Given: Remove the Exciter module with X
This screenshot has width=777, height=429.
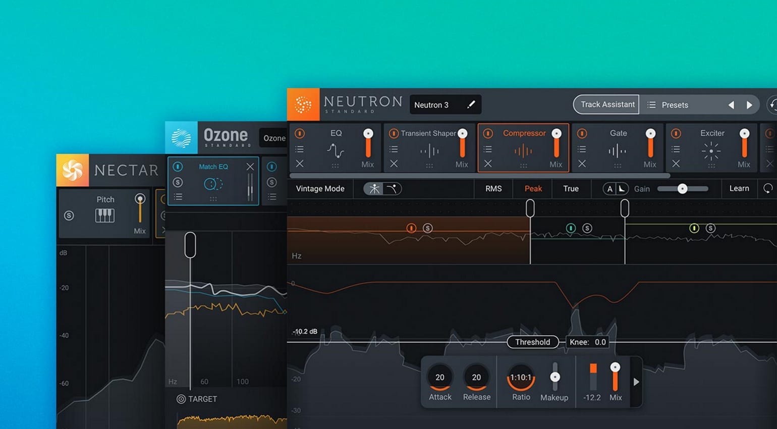Looking at the screenshot, I should click(676, 164).
